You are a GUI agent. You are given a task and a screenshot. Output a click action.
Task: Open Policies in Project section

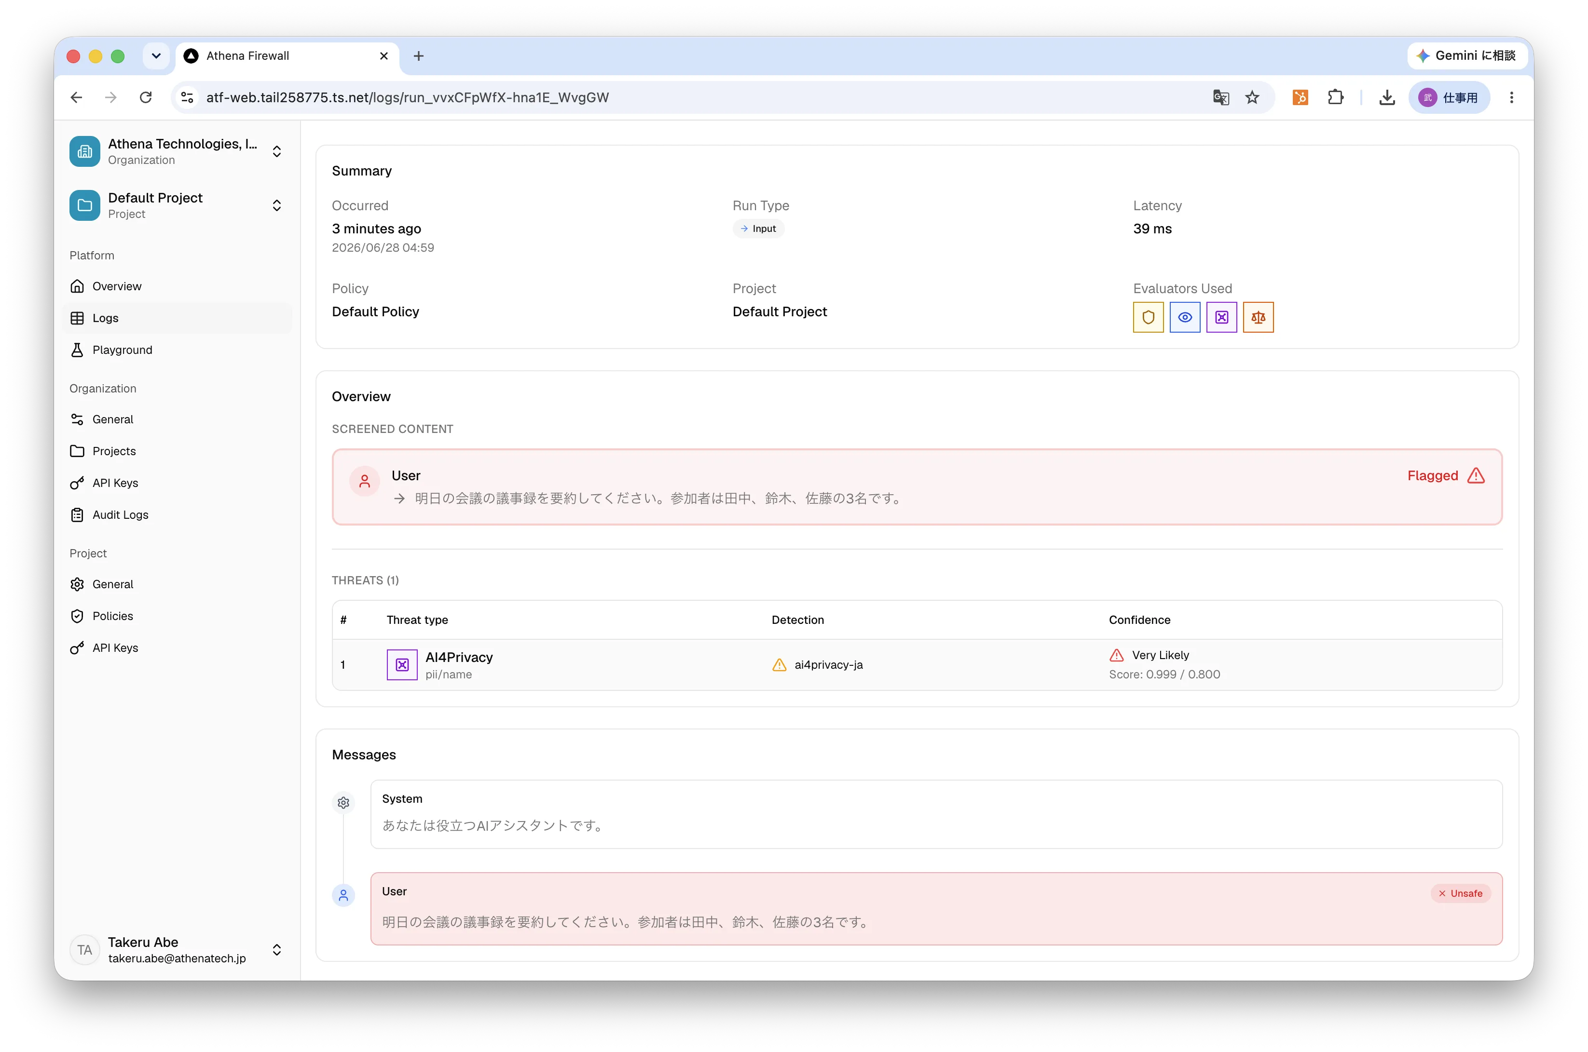(x=177, y=616)
